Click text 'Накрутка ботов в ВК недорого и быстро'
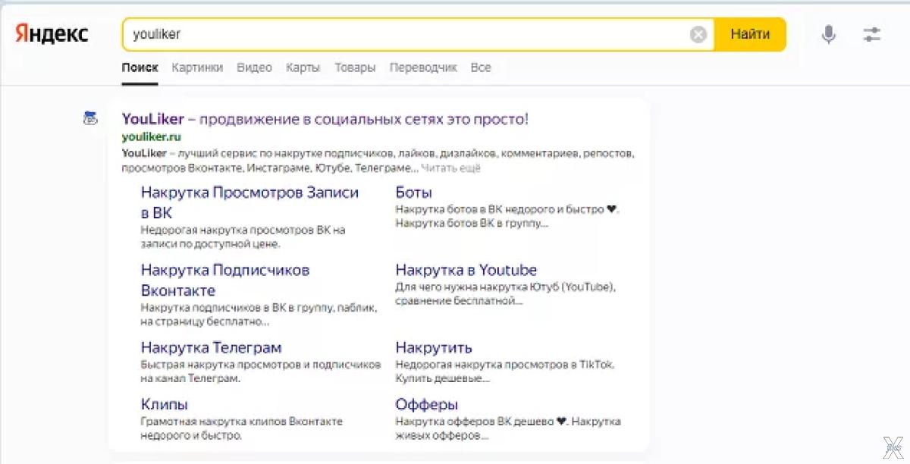The height and width of the screenshot is (464, 910). click(x=500, y=209)
